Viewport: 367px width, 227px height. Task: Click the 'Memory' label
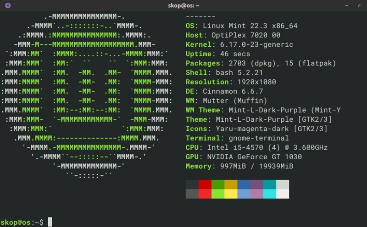coord(199,166)
